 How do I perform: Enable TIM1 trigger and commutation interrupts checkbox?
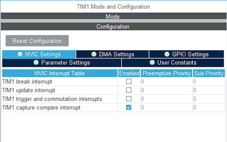pos(129,99)
